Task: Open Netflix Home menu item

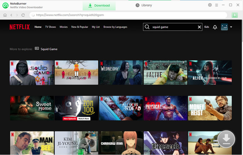Action: click(38, 27)
